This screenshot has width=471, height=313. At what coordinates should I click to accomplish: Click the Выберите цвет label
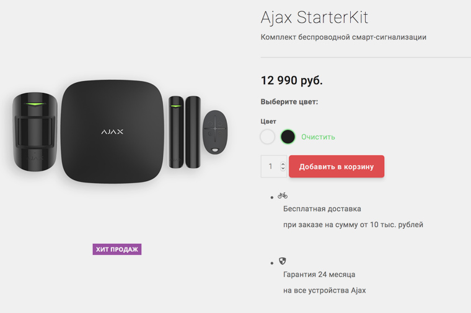[289, 101]
